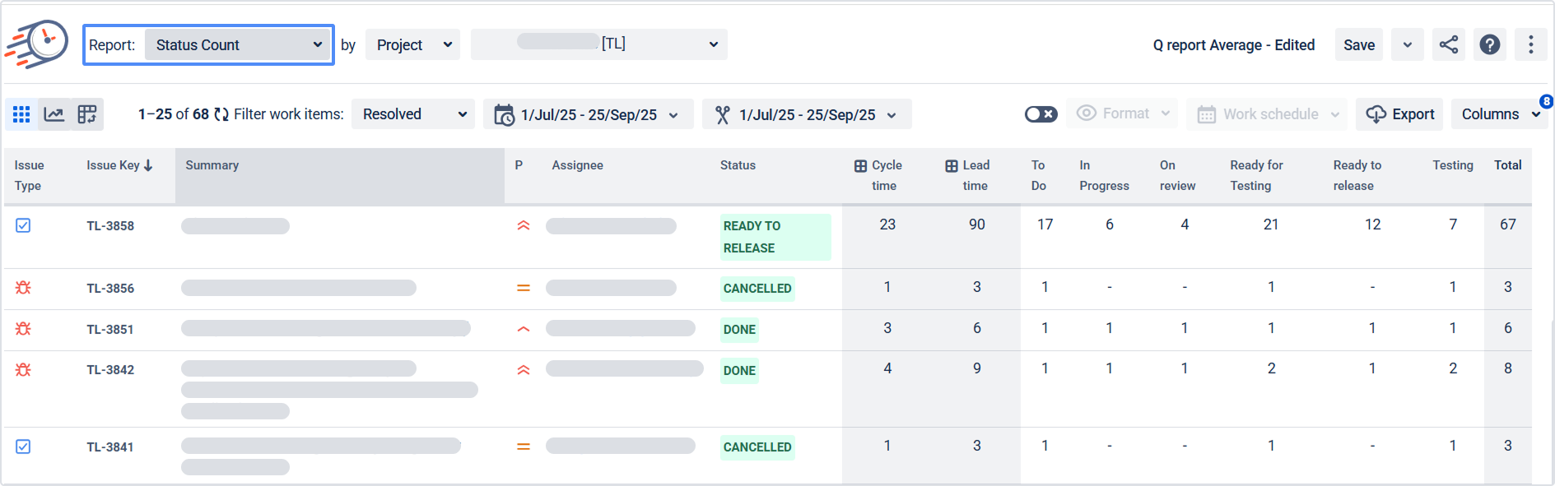Open the calendar date range dropdown
Viewport: 1555px width, 486px height.
point(589,114)
